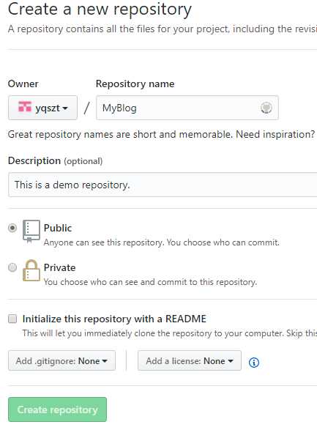Focus the Repository name field containing MyBlog
The height and width of the screenshot is (430, 317).
point(187,108)
